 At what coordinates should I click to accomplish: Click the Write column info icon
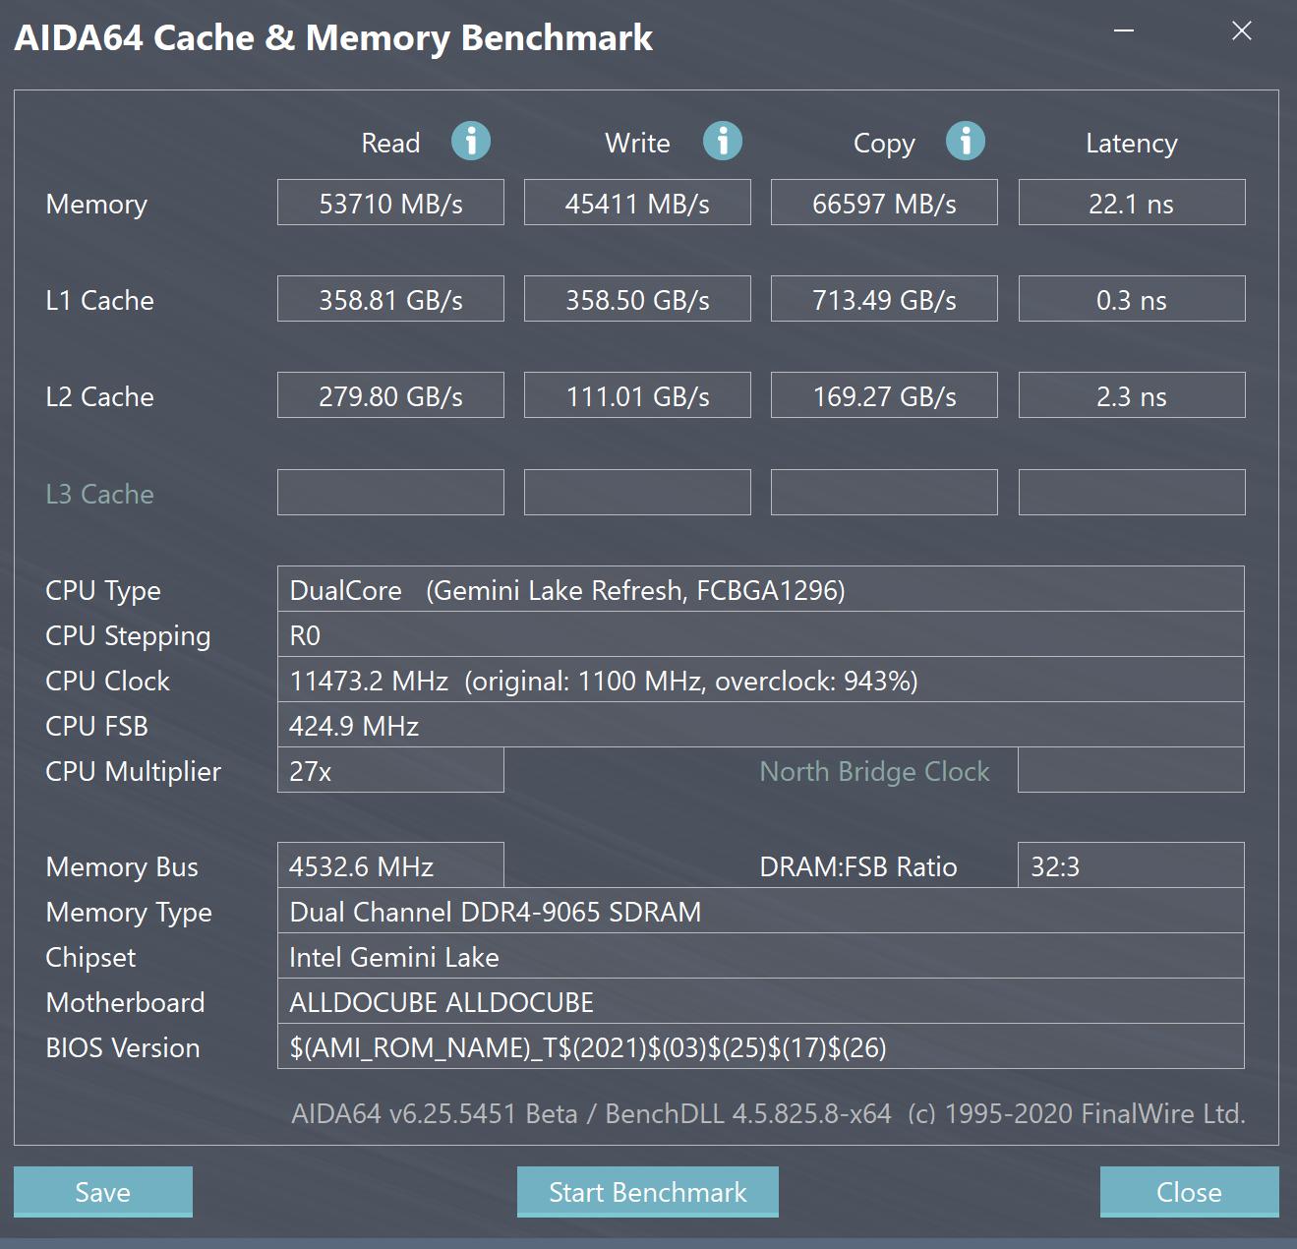[722, 142]
